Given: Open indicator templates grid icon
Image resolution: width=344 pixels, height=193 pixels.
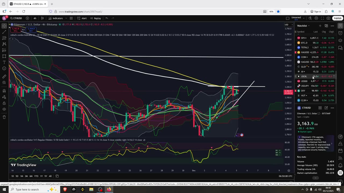Looking at the screenshot, I should tap(71, 18).
